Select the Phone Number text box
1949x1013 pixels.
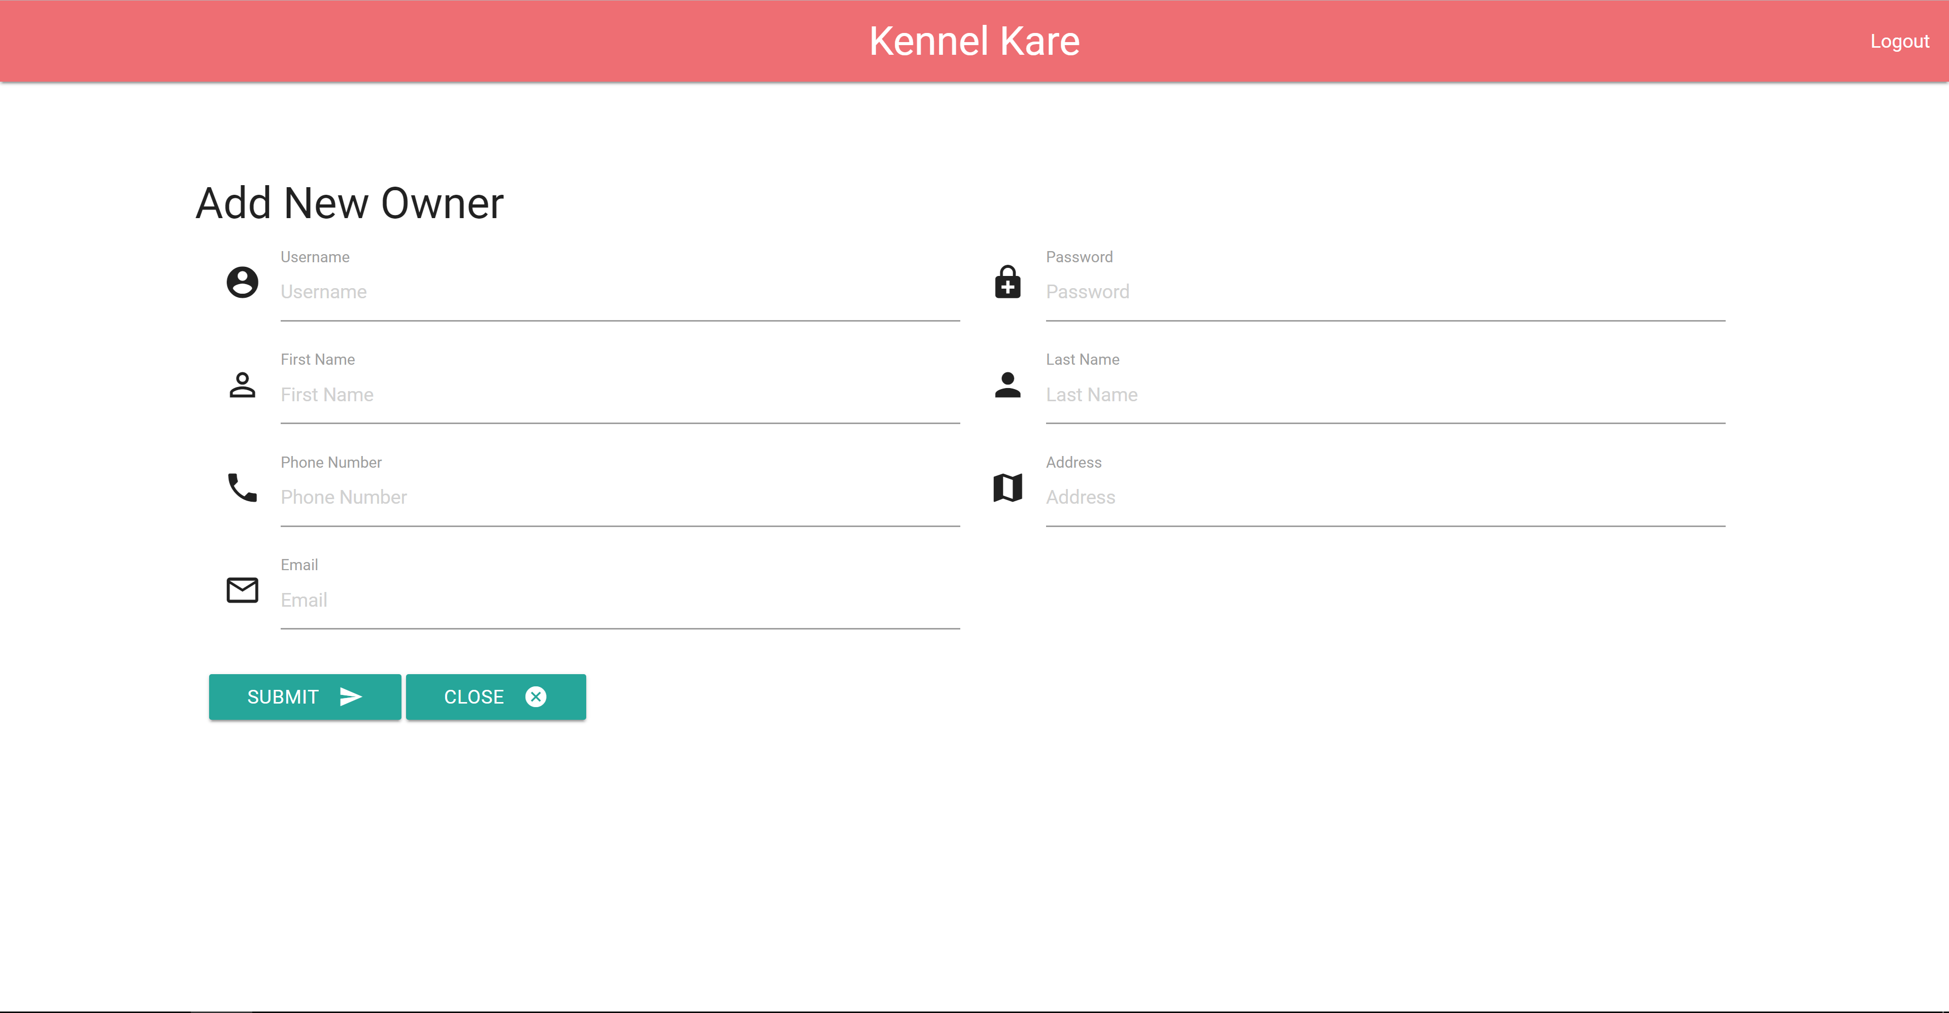[620, 498]
